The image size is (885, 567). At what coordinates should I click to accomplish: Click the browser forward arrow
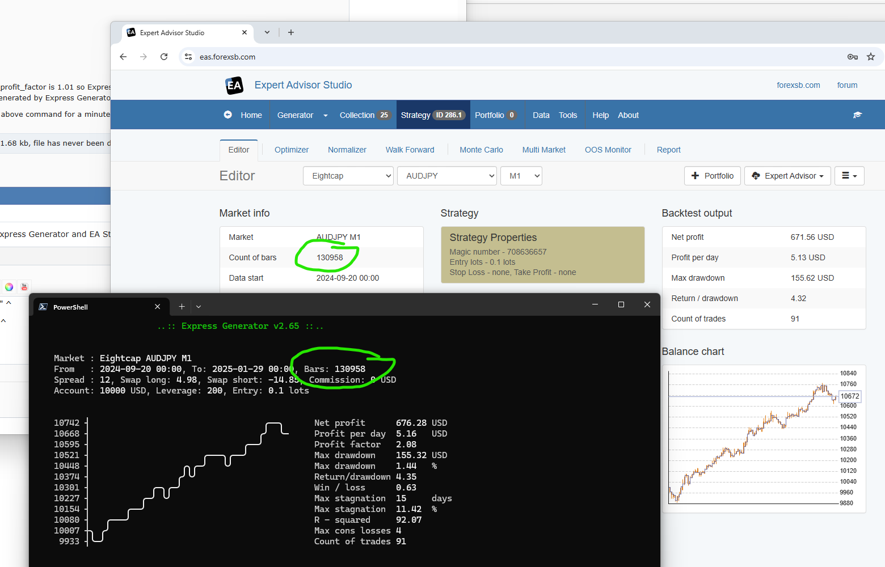[144, 57]
